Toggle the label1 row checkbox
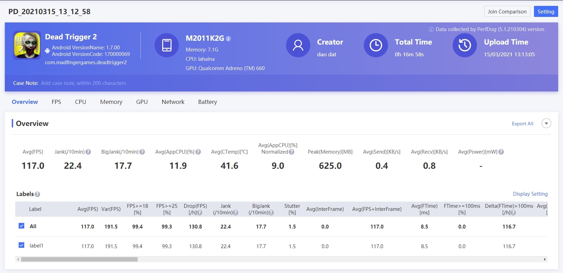Screen dimensions: 563x273 [21, 245]
